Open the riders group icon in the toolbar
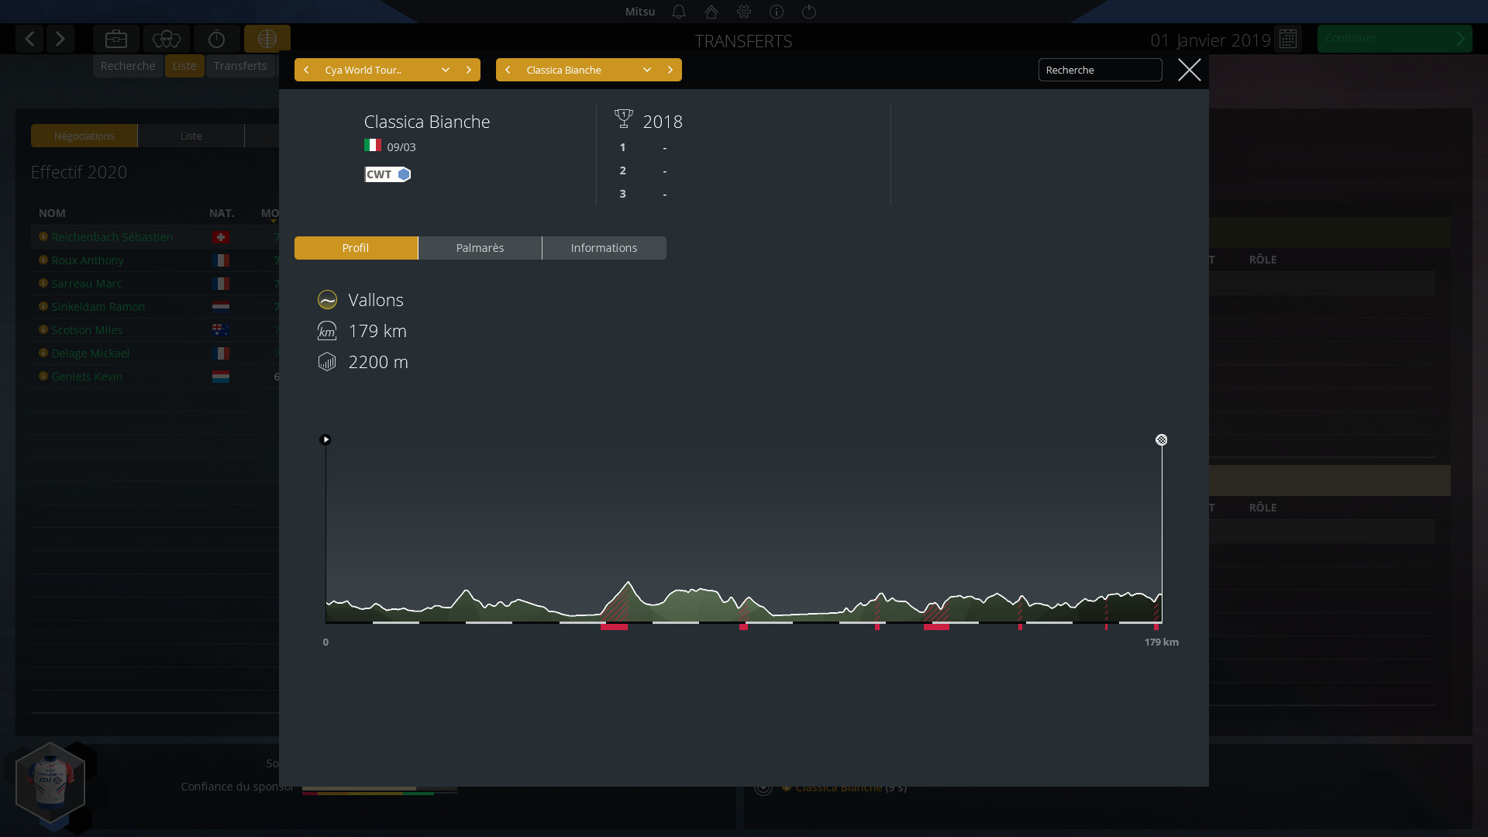This screenshot has height=837, width=1488. coord(166,39)
